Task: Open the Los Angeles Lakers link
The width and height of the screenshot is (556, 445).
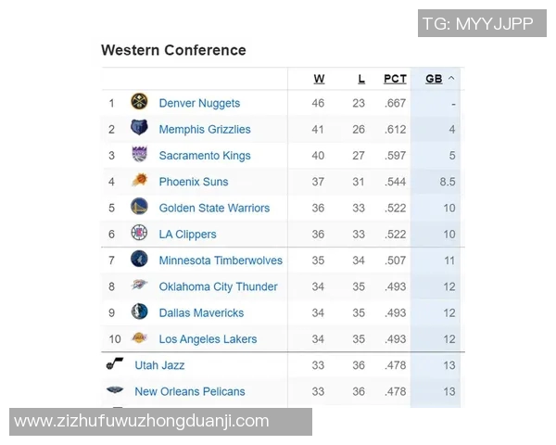Action: click(208, 339)
